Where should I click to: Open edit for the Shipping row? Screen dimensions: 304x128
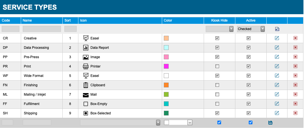(x=277, y=113)
